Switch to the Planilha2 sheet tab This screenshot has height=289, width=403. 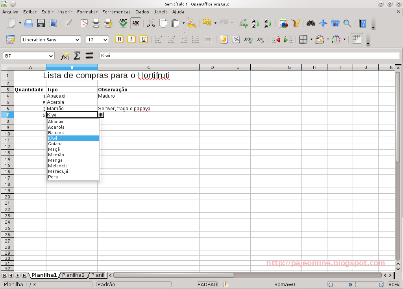pos(73,275)
